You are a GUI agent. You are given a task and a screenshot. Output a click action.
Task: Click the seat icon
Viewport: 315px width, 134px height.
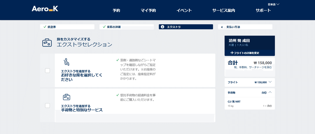pos(67,62)
